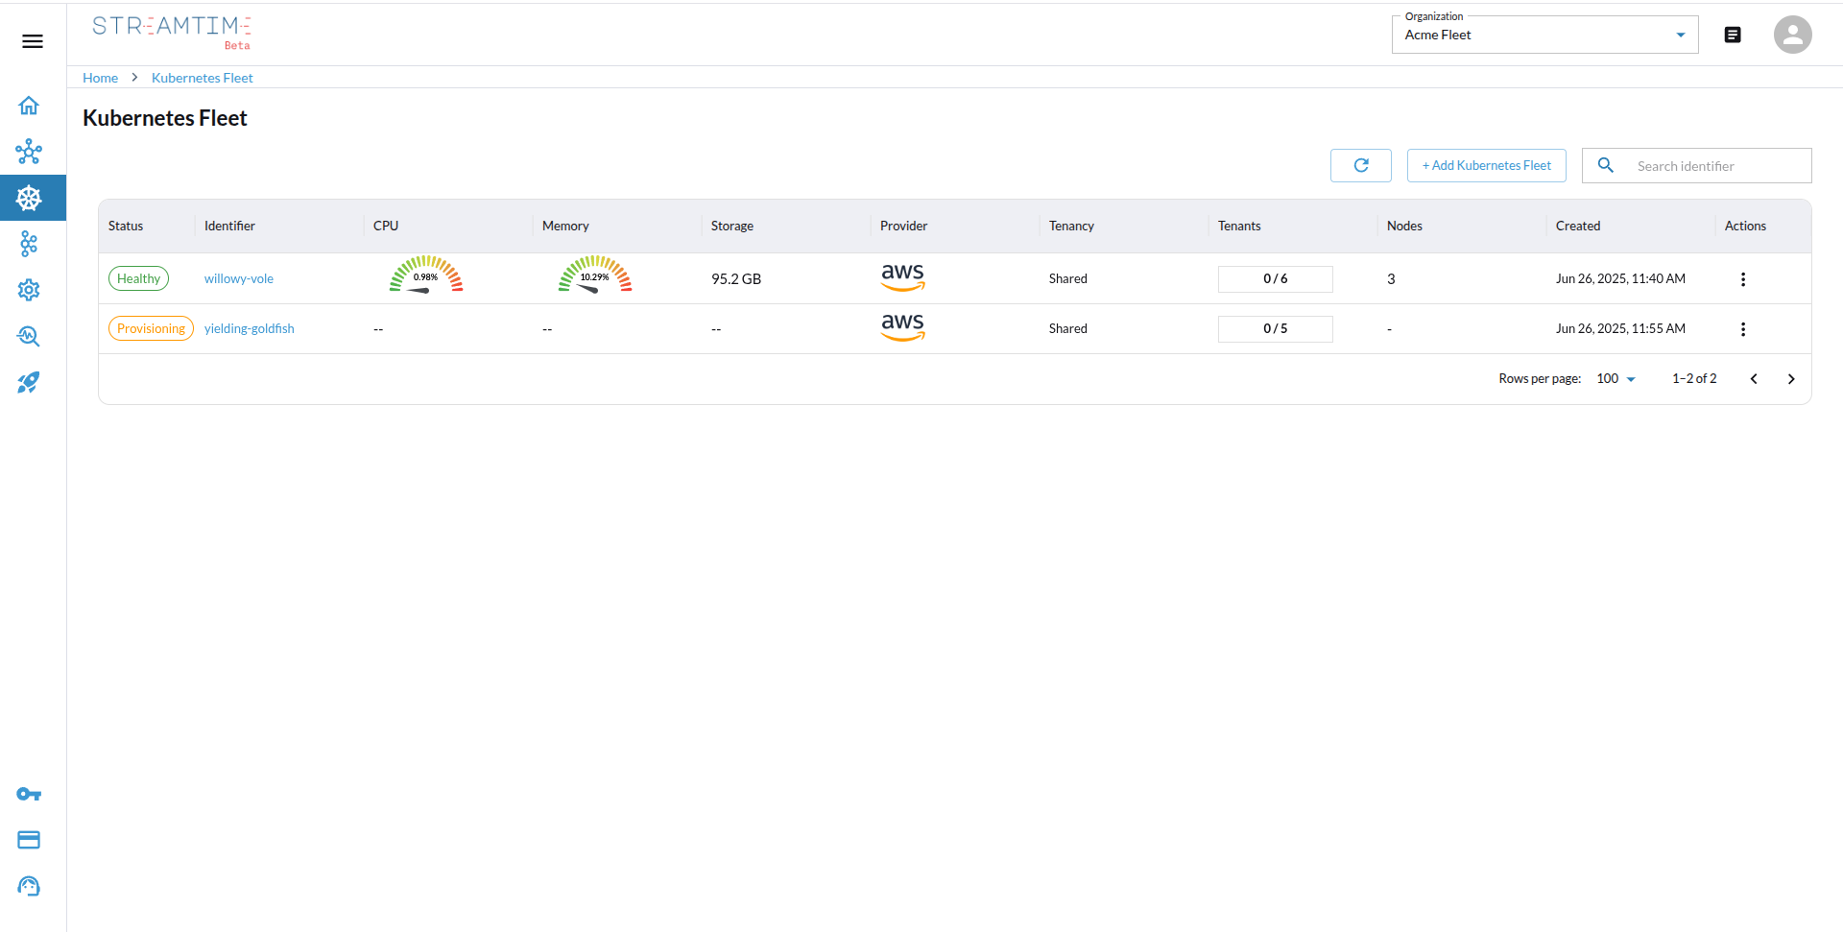Click the CPU column header
1843x932 pixels.
click(386, 226)
